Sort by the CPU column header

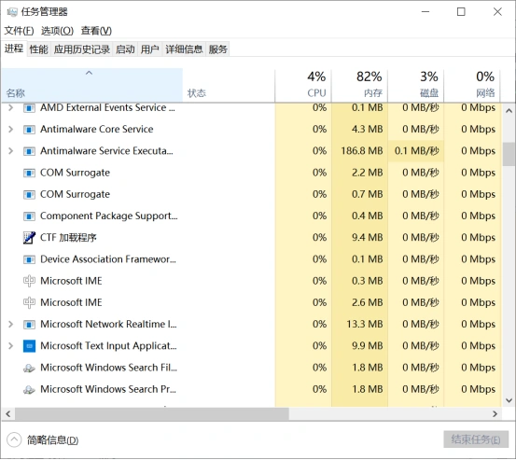click(x=303, y=85)
